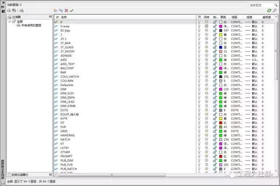Open linetype CONTI... for layer 2

[x=236, y=34]
